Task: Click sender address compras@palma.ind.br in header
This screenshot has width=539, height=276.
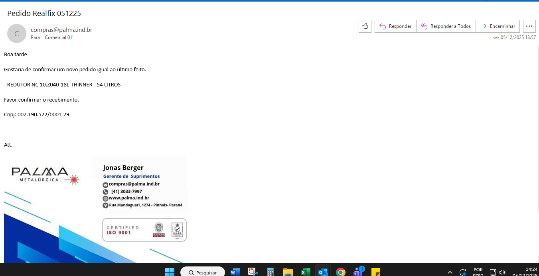Action: 61,30
